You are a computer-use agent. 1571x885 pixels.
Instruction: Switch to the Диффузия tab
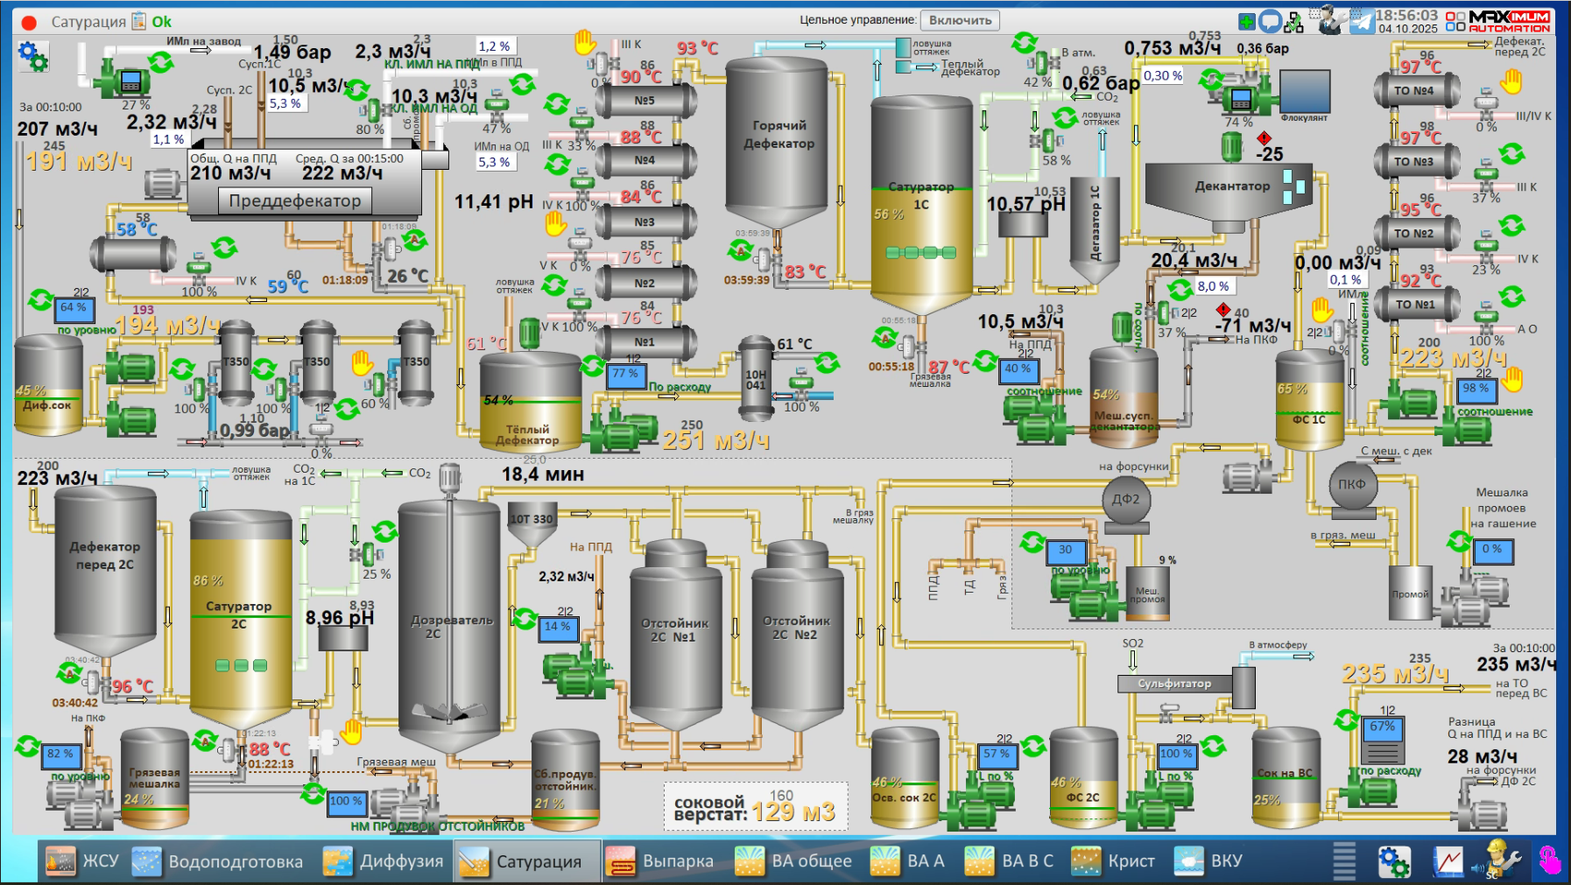pos(384,861)
